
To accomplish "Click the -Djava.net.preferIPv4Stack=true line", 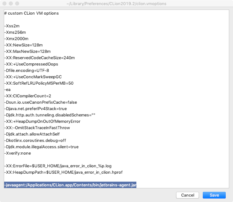I will click(x=36, y=109).
